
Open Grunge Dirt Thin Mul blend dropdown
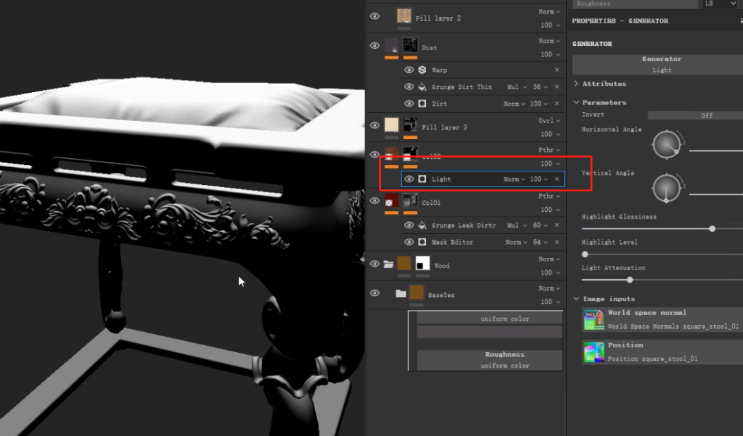pyautogui.click(x=517, y=87)
